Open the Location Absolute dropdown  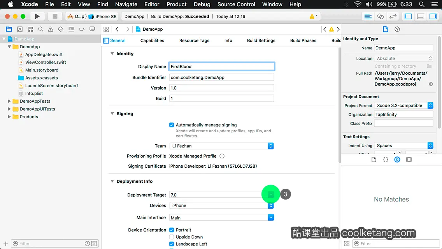click(x=403, y=58)
